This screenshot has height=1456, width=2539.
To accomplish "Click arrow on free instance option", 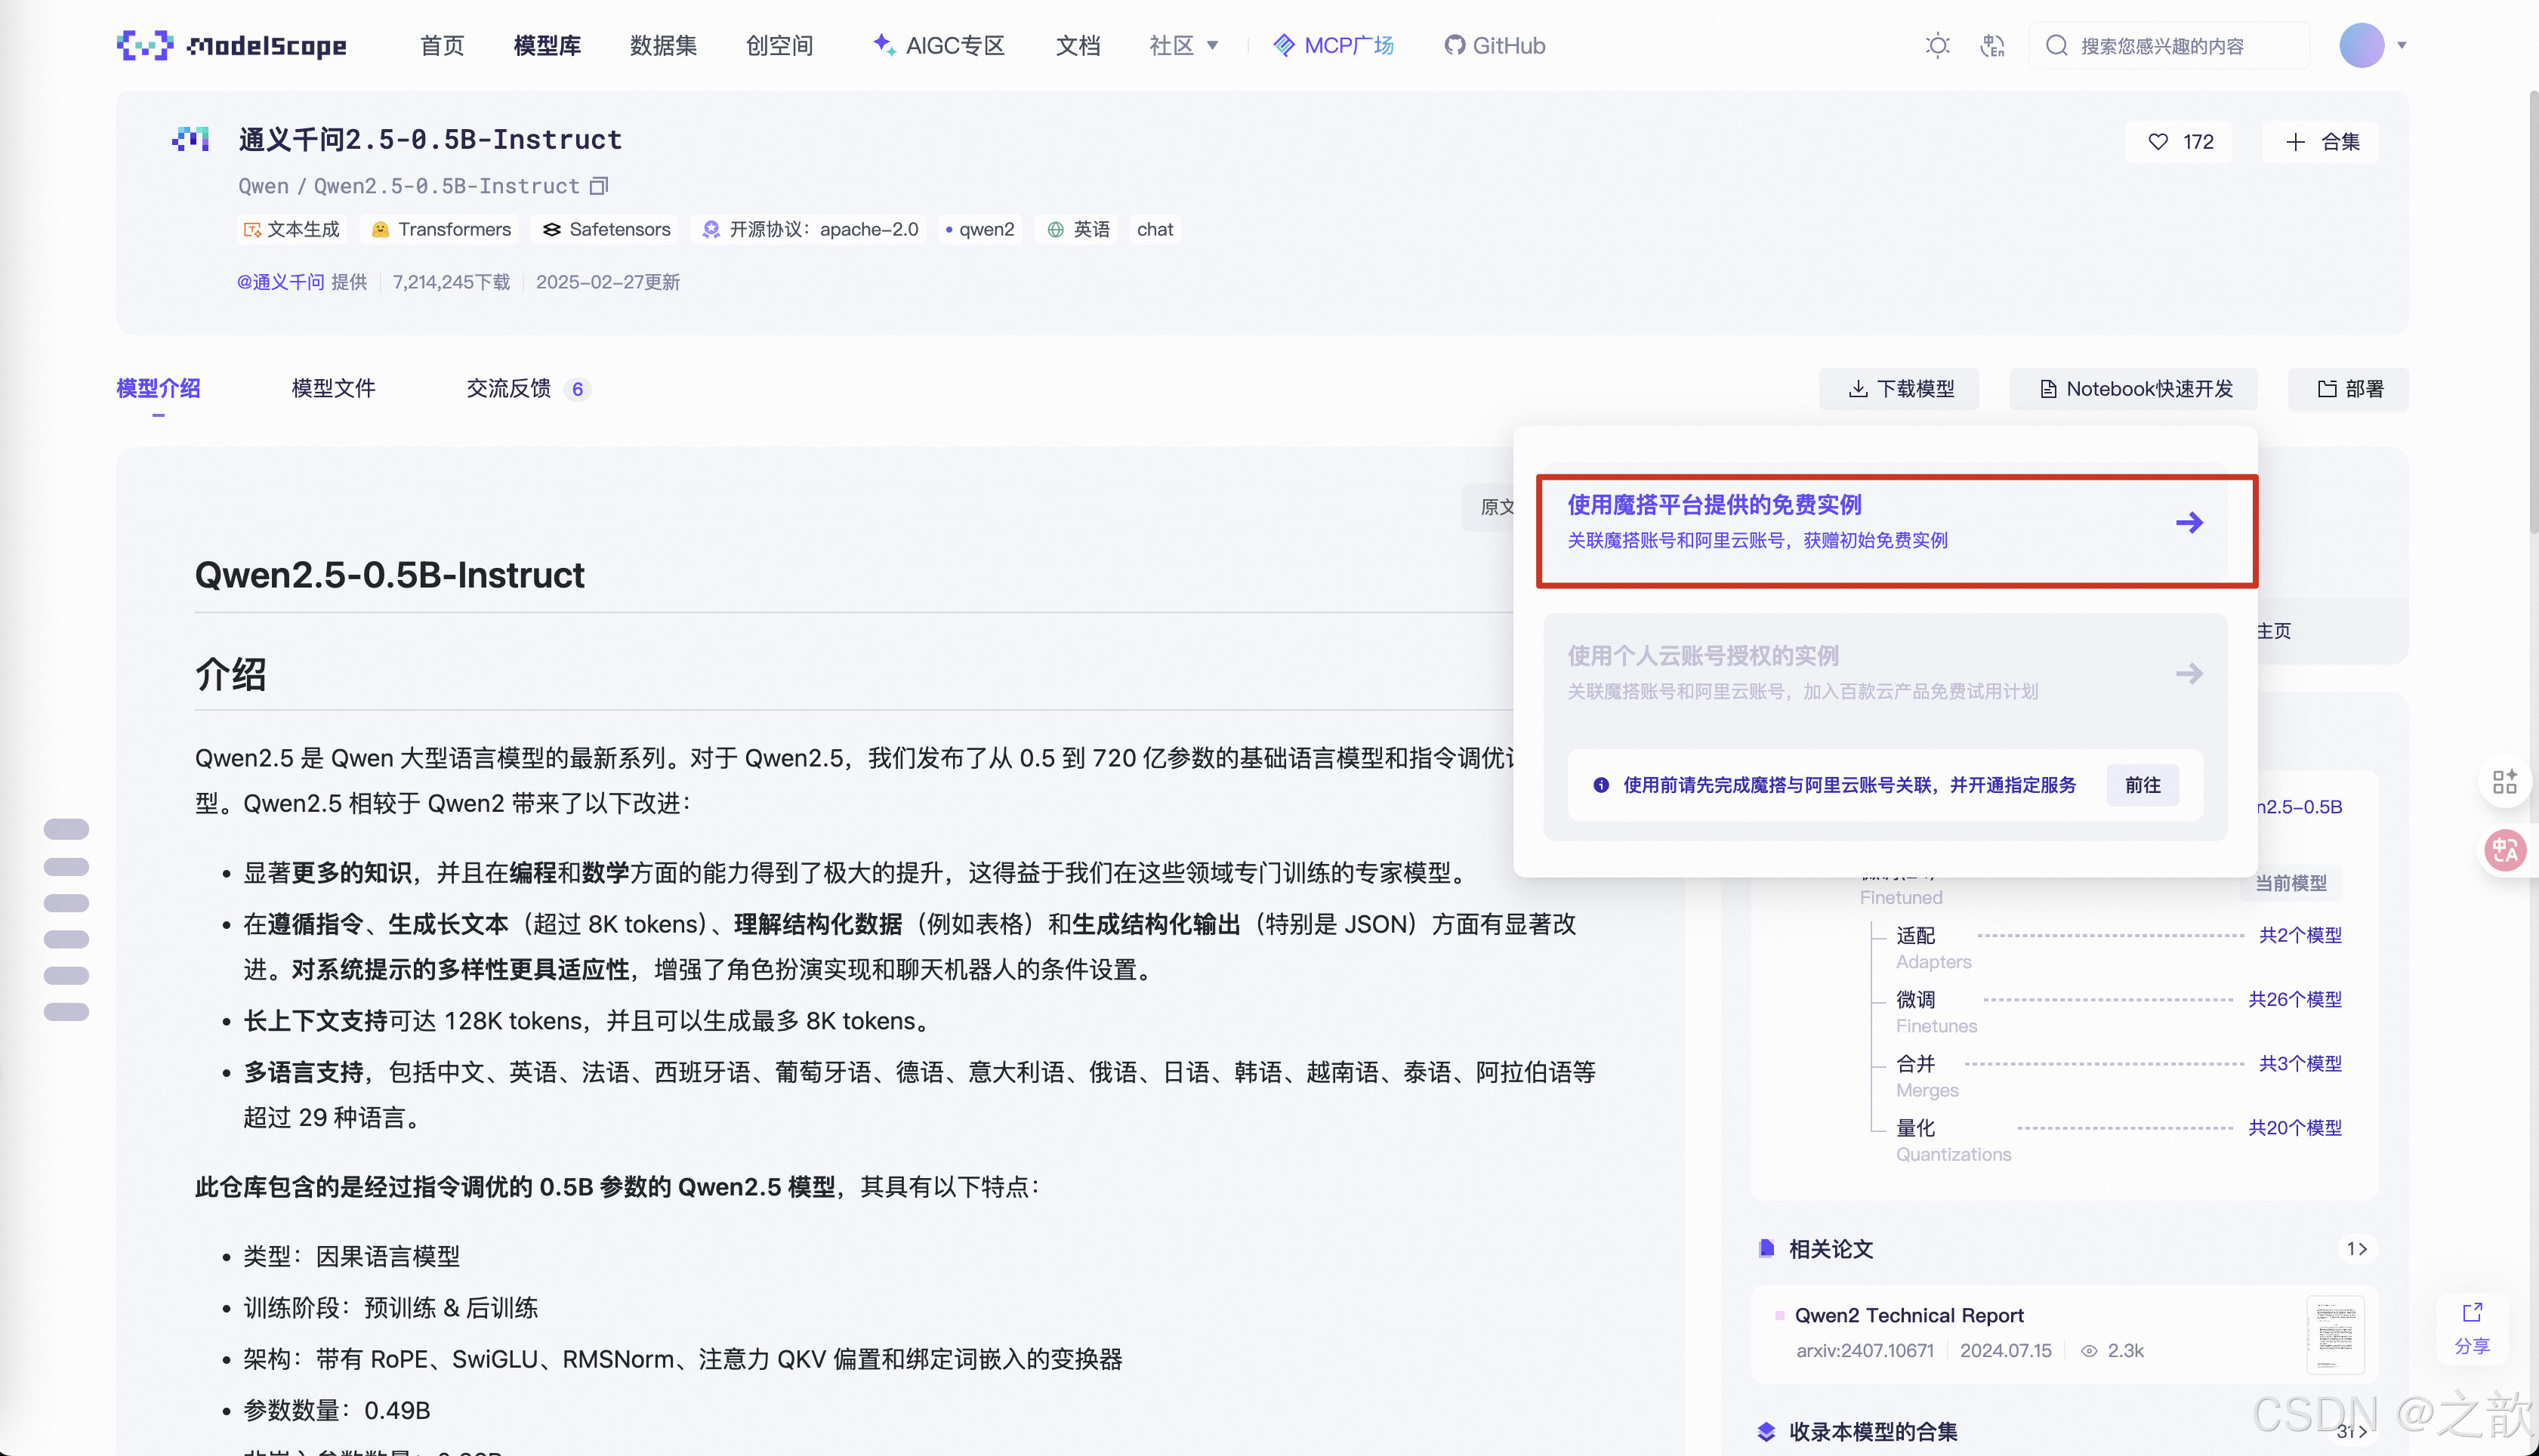I will coord(2188,522).
